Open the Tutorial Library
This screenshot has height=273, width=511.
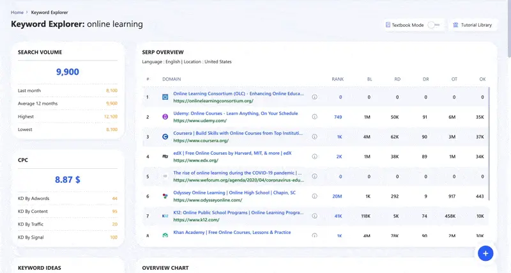click(473, 25)
